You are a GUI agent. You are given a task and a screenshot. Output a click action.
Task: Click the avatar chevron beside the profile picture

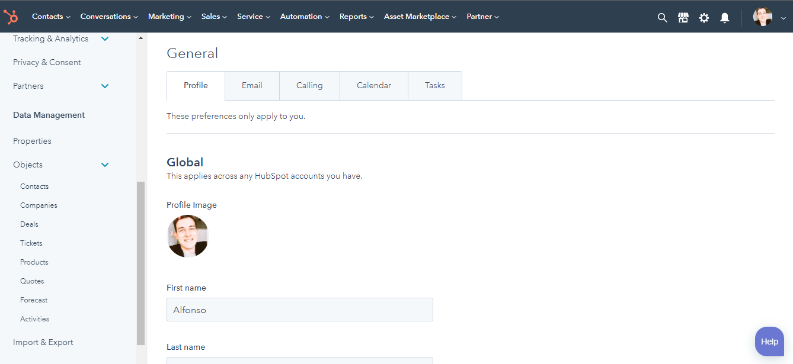point(783,18)
